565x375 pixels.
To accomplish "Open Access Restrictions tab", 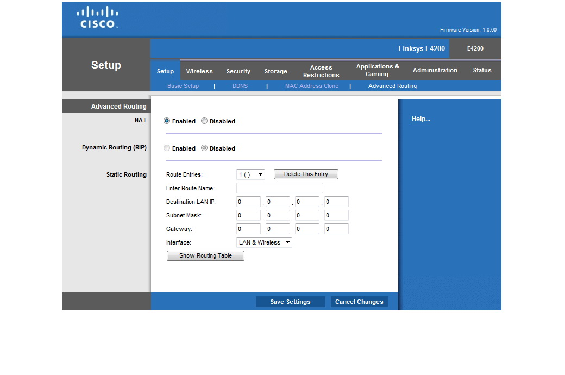I will pos(321,71).
